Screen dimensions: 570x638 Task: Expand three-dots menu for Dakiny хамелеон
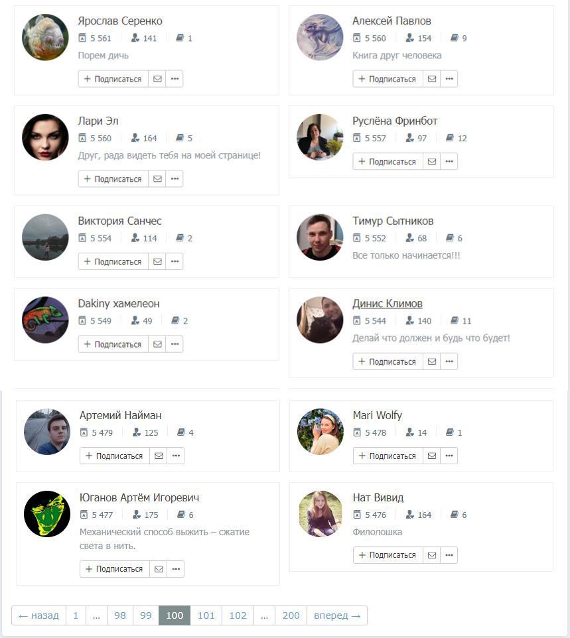[175, 344]
